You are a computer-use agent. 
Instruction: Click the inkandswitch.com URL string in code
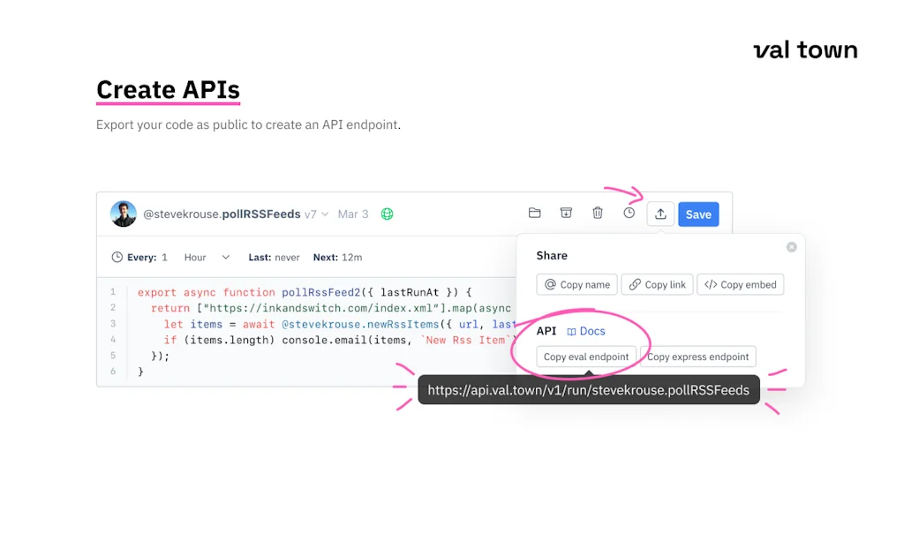321,308
